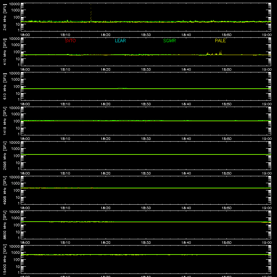Click the 18:10 label under the 245 MHz plot
Image resolution: width=277 pixels, height=277 pixels.
[65, 35]
